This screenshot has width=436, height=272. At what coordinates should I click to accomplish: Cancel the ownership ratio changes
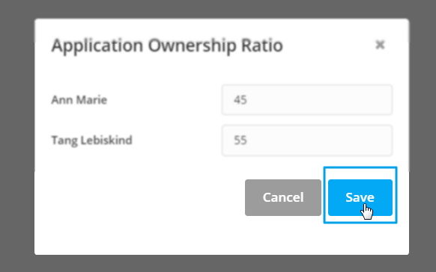[x=283, y=197]
